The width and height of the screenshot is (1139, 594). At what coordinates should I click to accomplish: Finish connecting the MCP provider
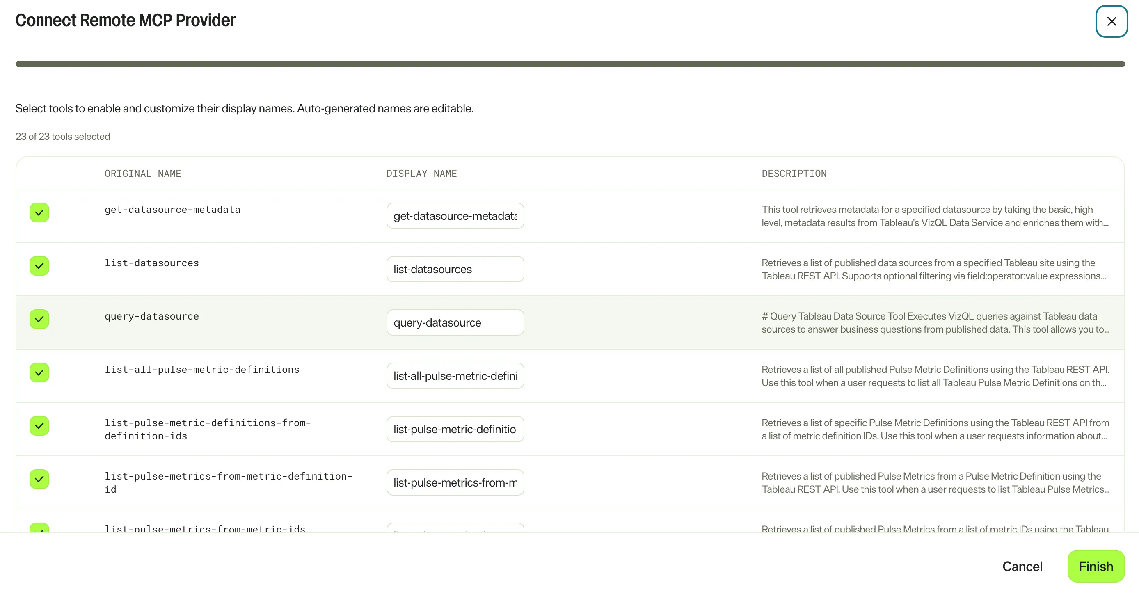(1096, 566)
